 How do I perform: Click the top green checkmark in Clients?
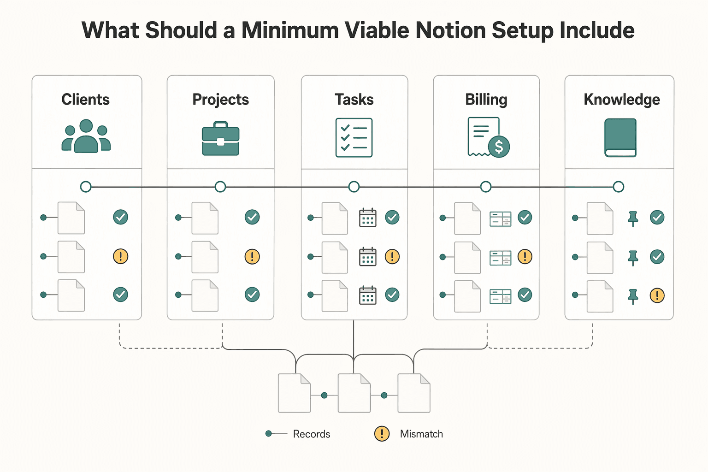click(x=121, y=217)
